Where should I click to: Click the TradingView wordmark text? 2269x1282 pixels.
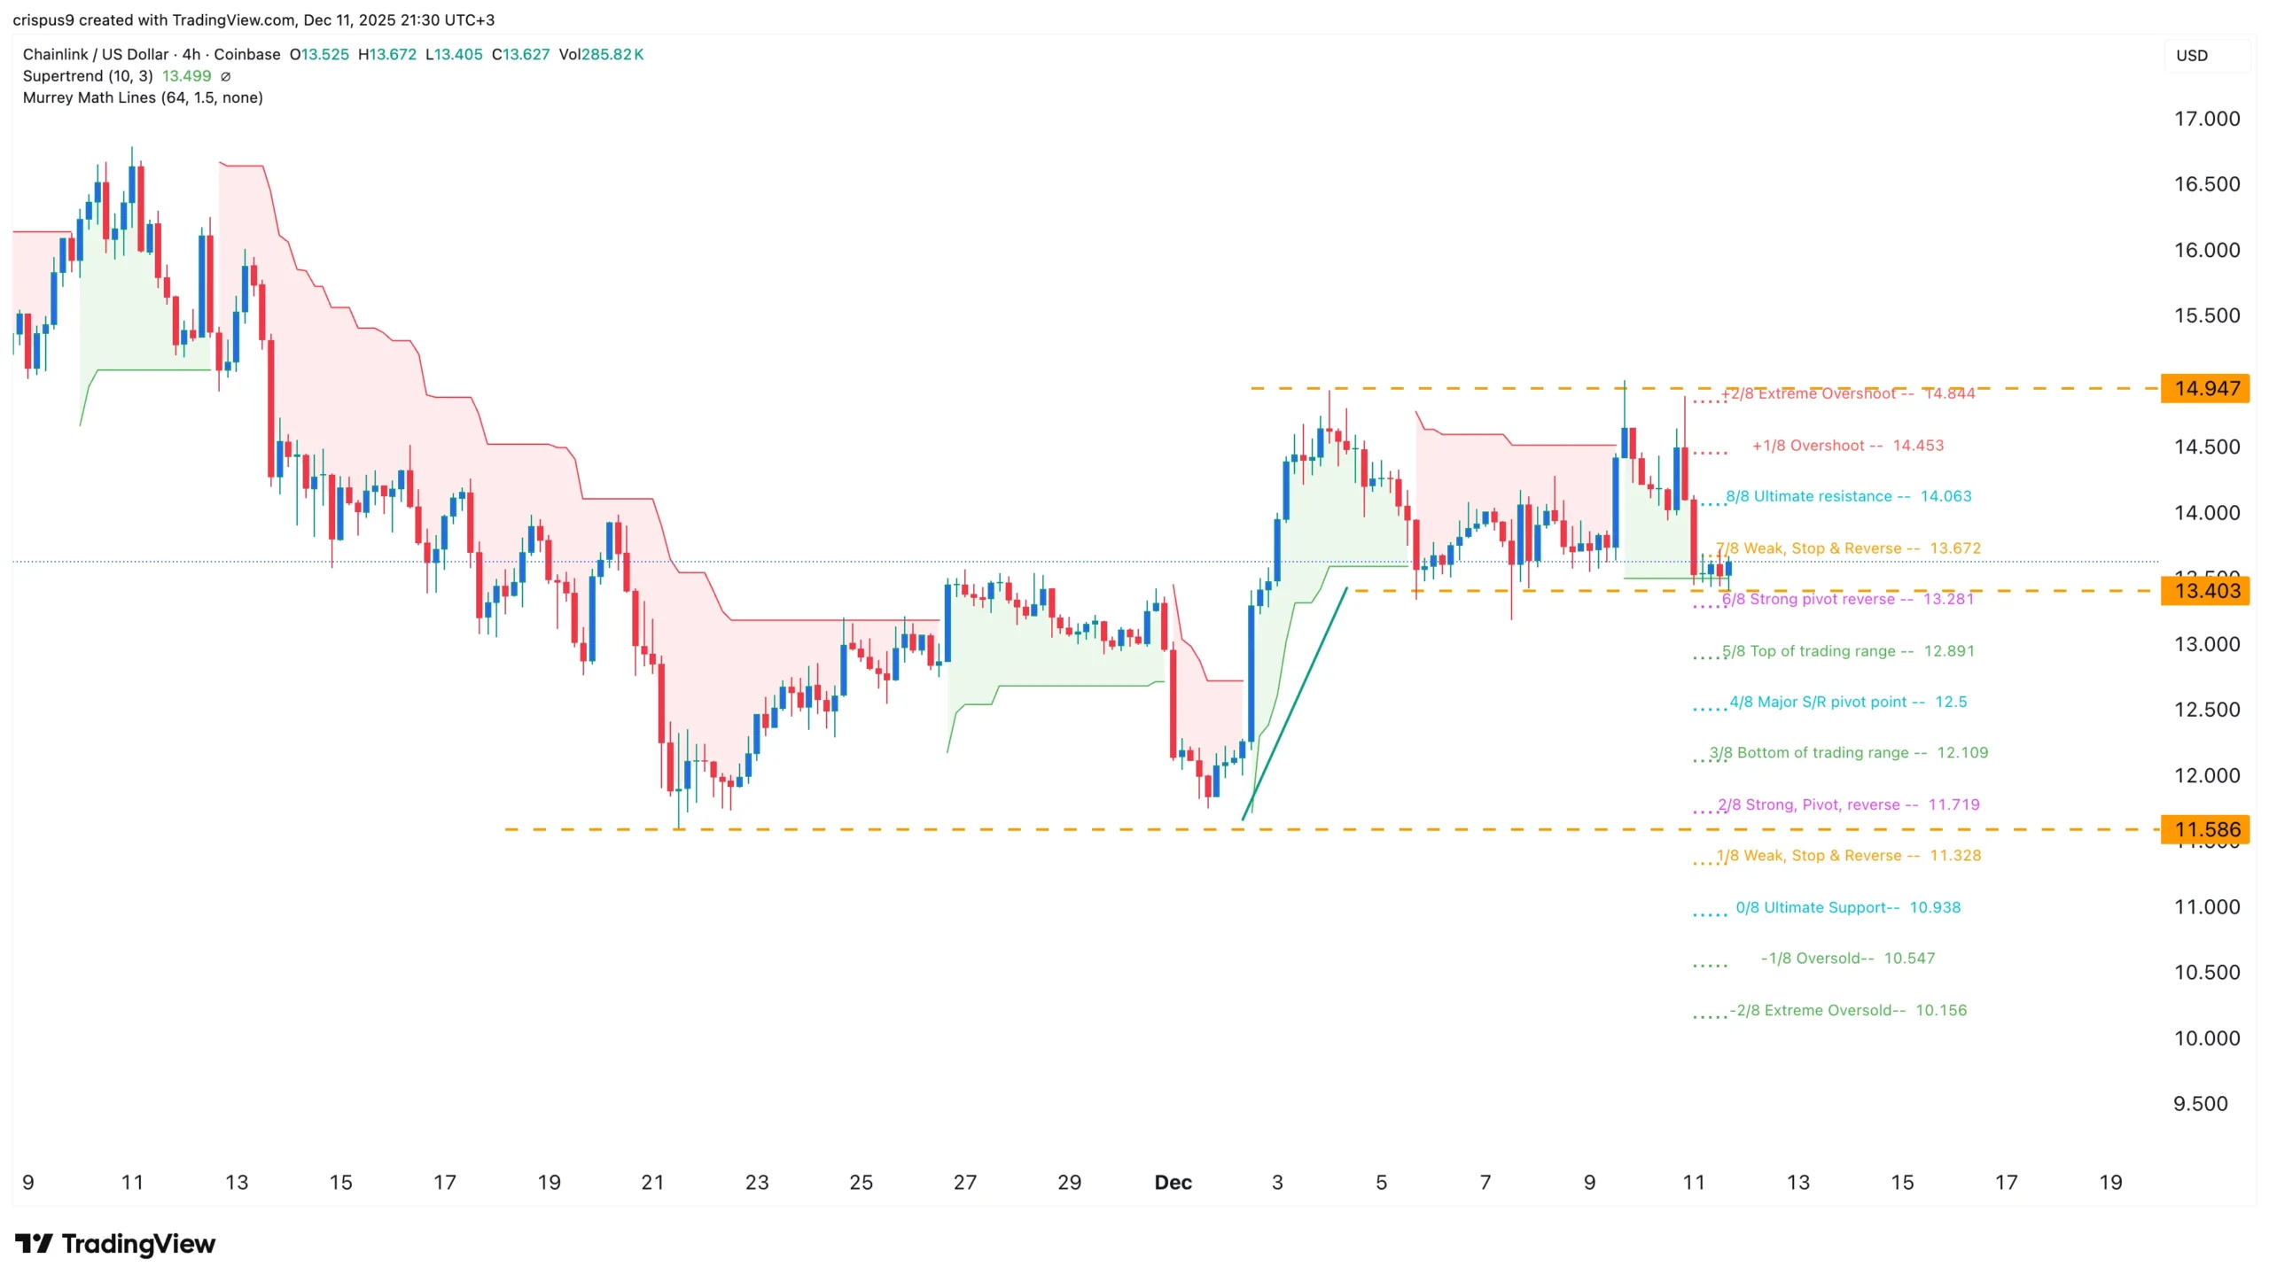(x=138, y=1244)
